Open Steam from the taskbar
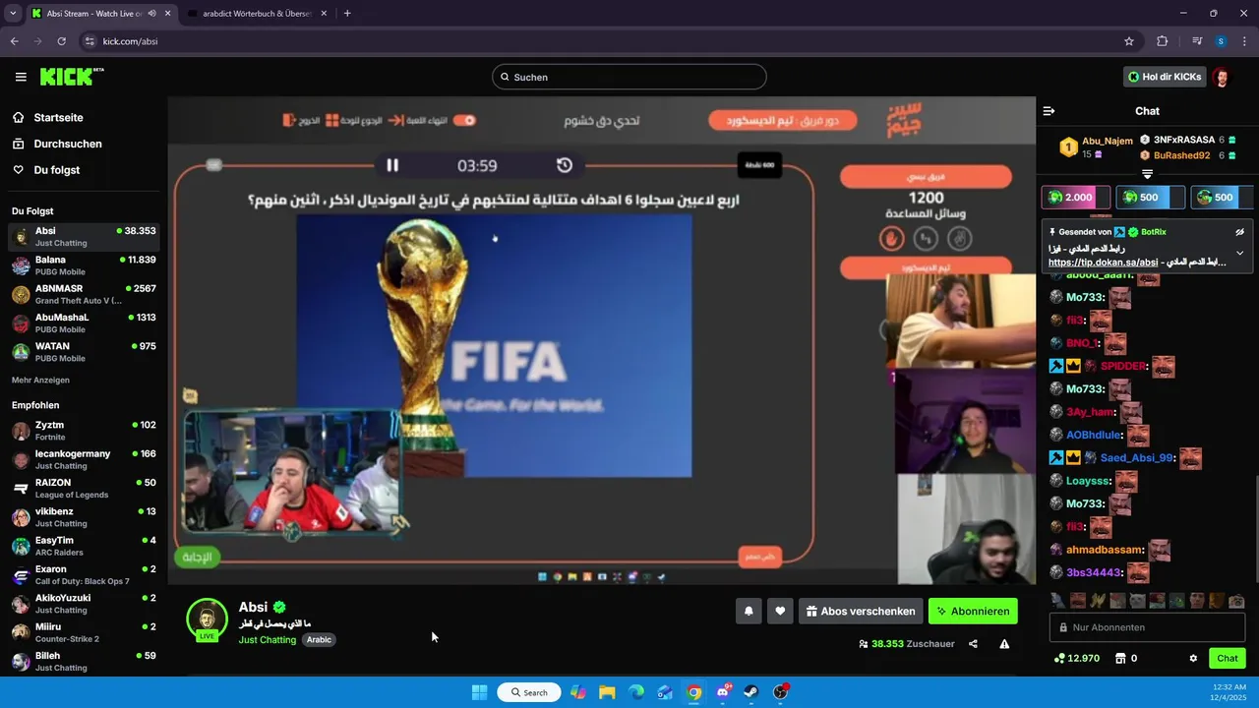Screen dimensions: 1259x708 751,692
